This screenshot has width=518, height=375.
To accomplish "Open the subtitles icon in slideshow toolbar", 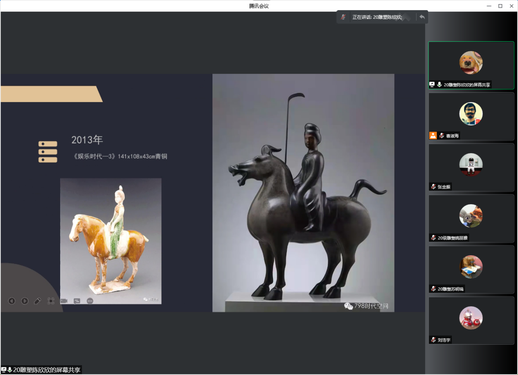I will pos(77,301).
